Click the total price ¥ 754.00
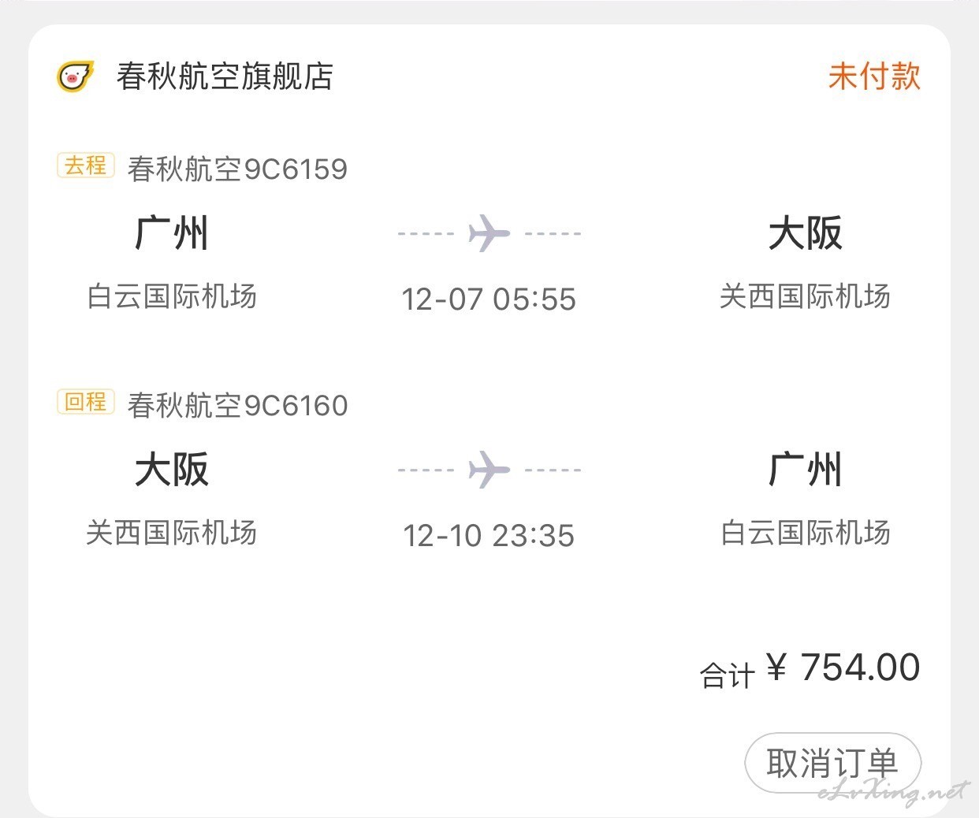Image resolution: width=979 pixels, height=818 pixels. (843, 667)
